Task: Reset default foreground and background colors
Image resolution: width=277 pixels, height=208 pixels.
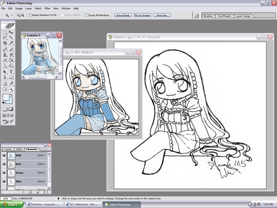Action: click(3, 103)
